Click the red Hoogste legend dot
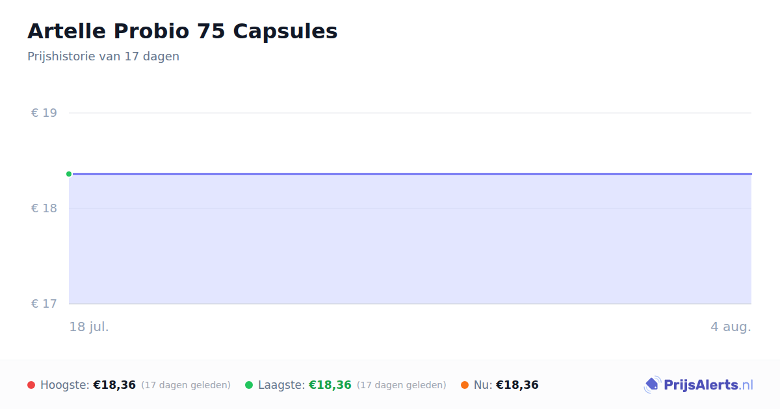 pyautogui.click(x=31, y=385)
